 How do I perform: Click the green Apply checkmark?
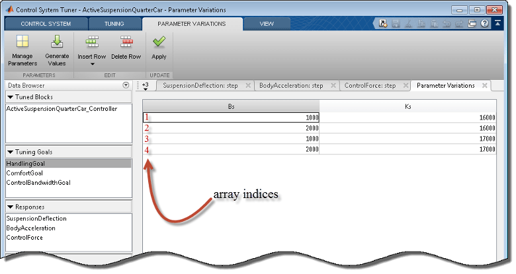(x=159, y=42)
